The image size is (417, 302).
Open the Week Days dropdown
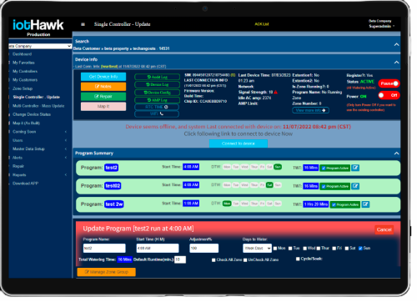[257, 248]
